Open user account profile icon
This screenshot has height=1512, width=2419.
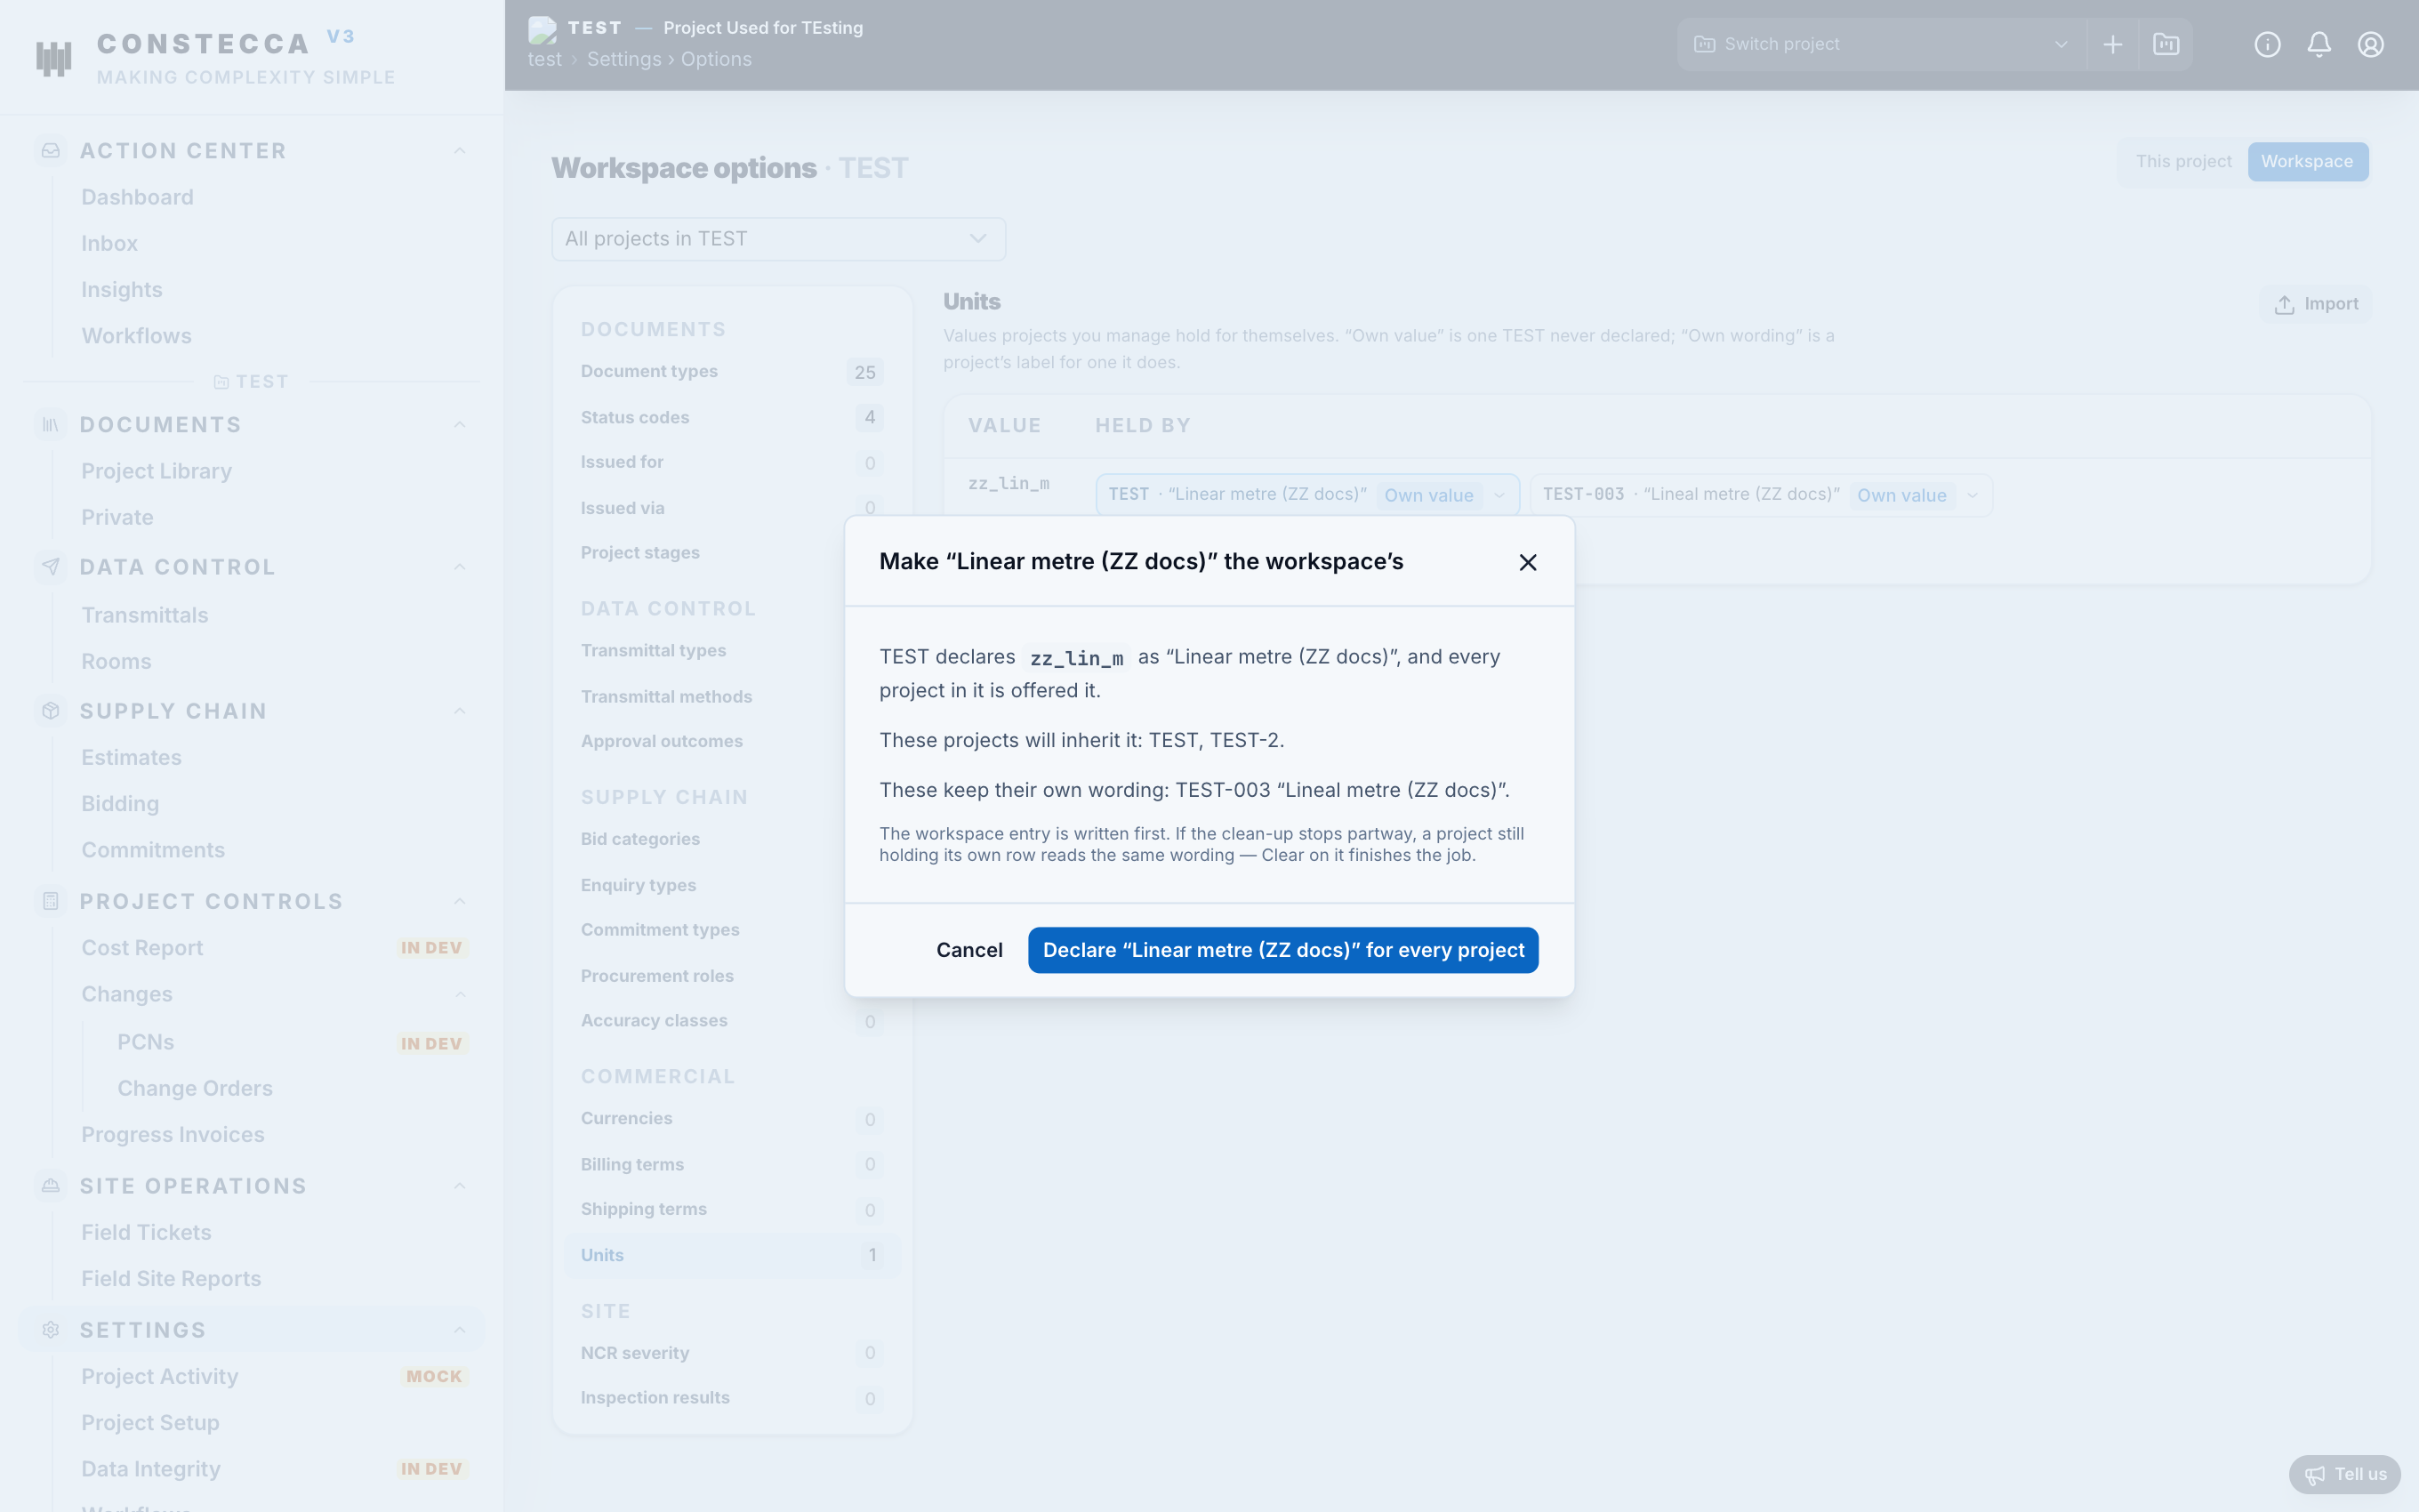point(2371,44)
